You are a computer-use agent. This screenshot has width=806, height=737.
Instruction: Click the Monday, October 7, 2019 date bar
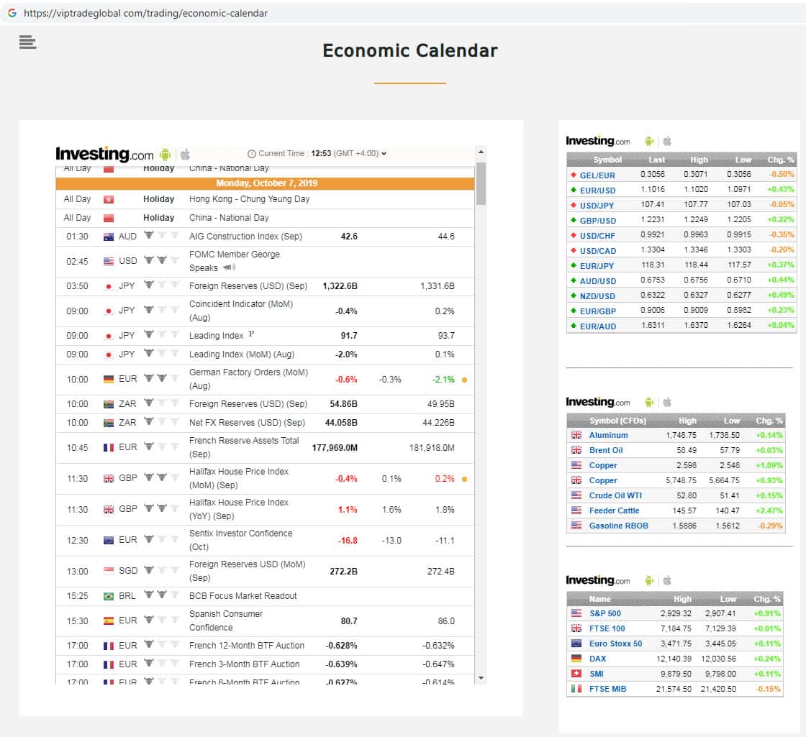click(x=266, y=183)
